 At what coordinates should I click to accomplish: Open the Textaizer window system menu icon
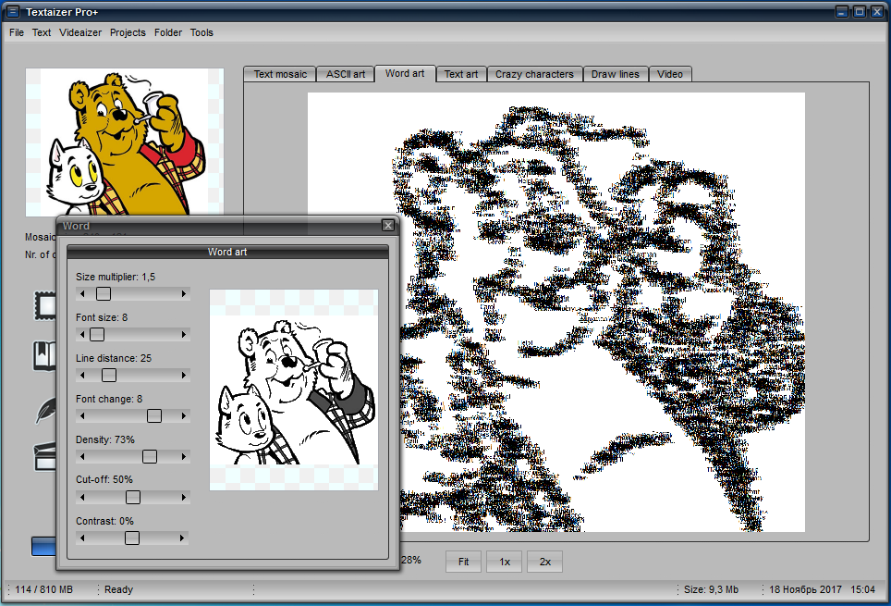tap(13, 11)
